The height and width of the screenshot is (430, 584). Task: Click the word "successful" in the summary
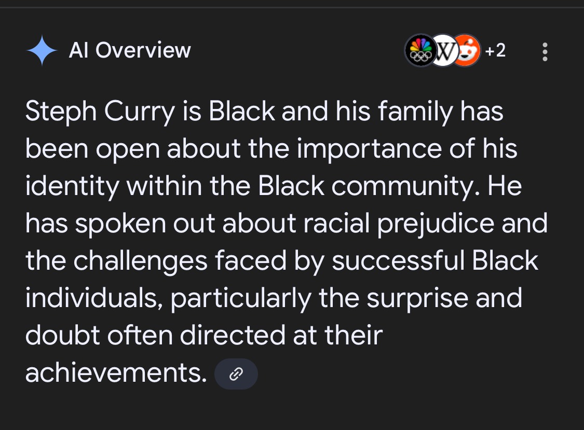pos(398,260)
